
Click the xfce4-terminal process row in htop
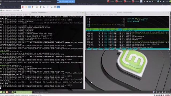click(127, 38)
